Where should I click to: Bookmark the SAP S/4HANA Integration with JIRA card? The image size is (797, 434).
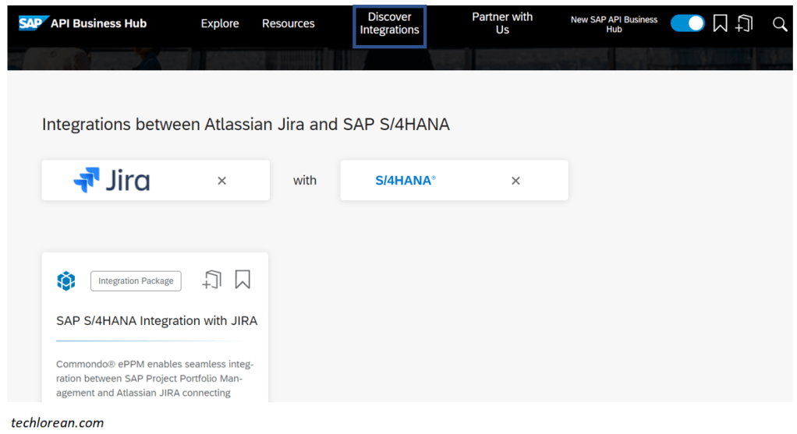click(243, 280)
